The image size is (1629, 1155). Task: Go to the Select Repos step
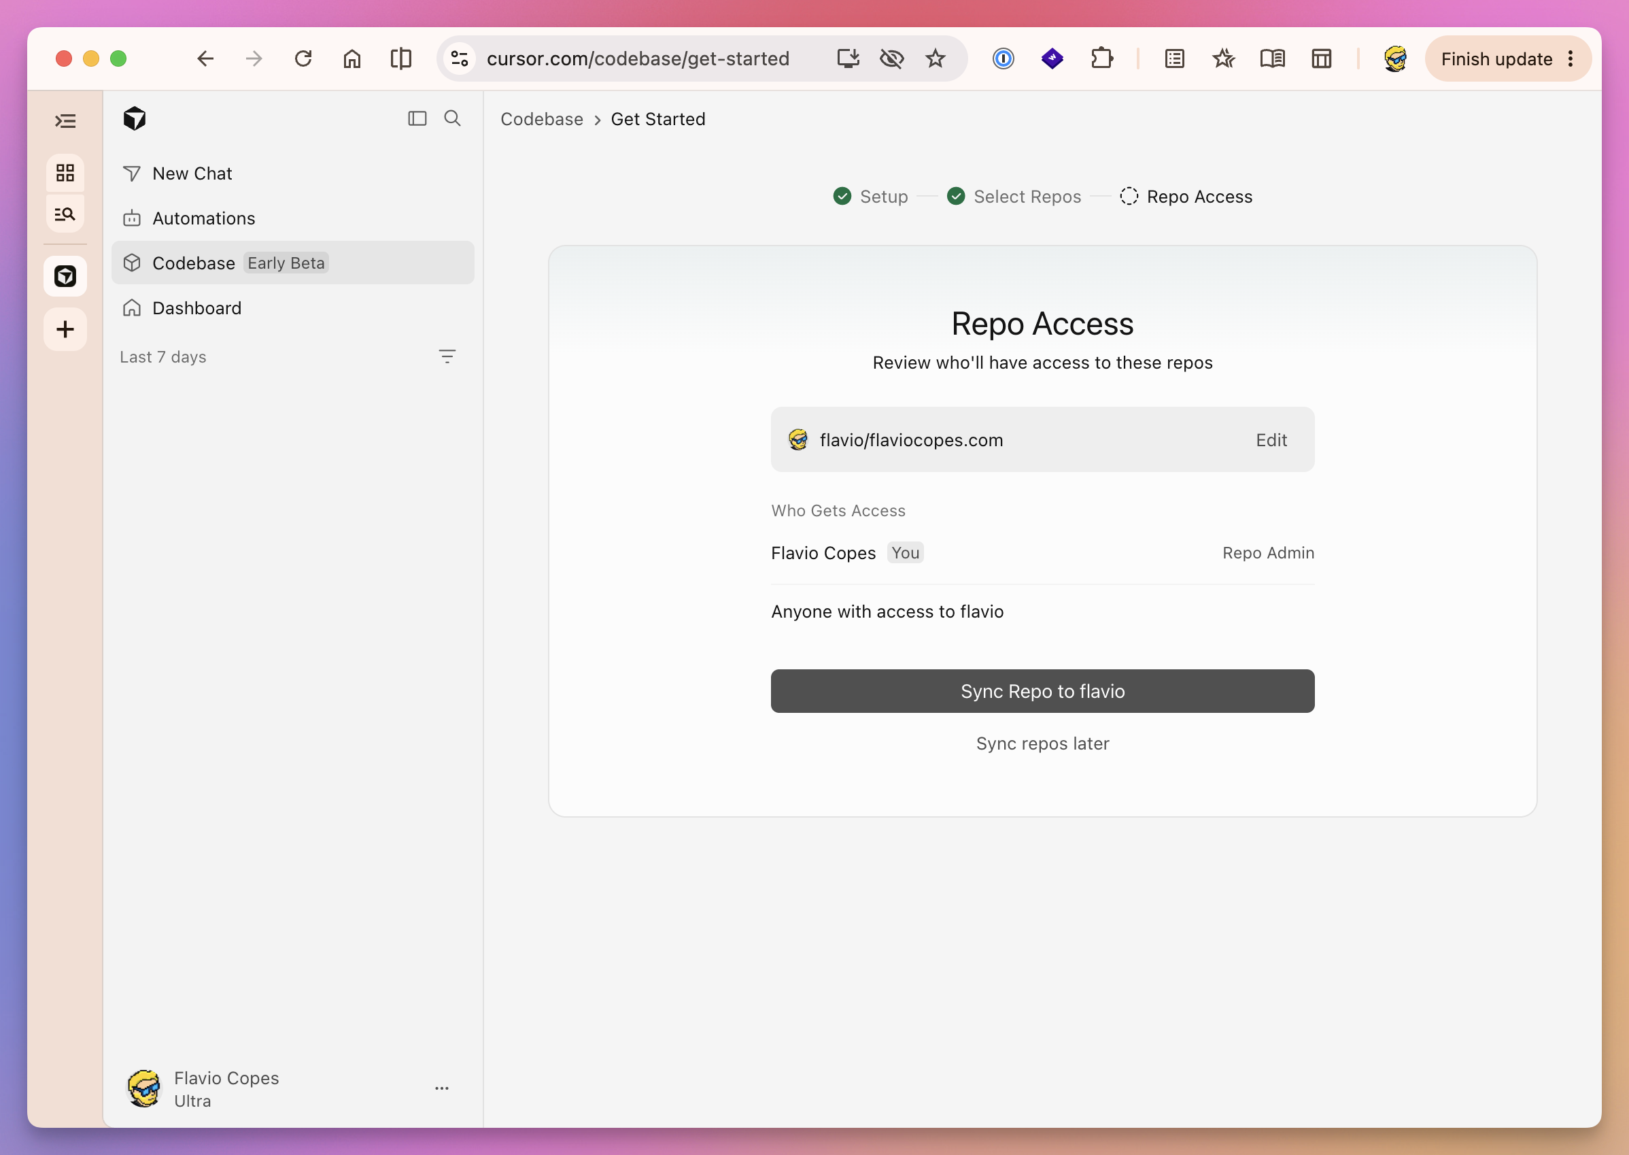pyautogui.click(x=1014, y=197)
